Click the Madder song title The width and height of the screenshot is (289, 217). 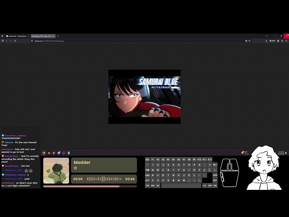[x=82, y=162]
